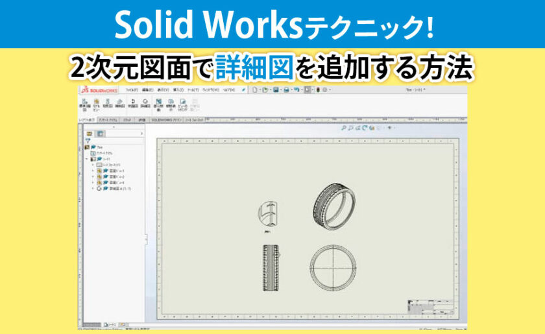545x334 pixels.
Task: Click the Projected View tool
Action: (x=108, y=103)
